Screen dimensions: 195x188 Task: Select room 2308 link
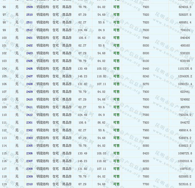point(29,169)
